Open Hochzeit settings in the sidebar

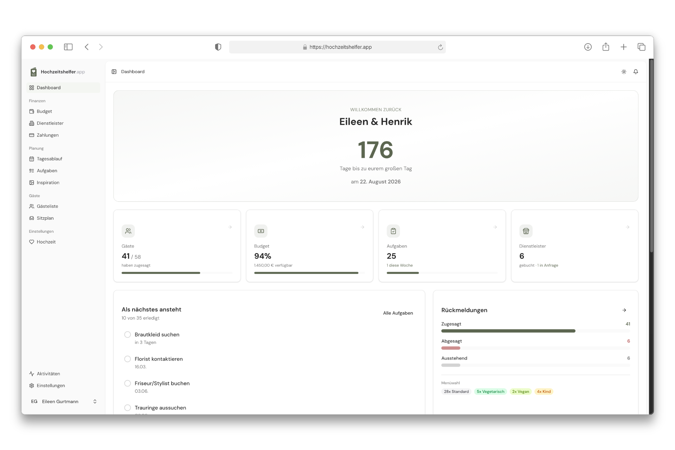(x=46, y=242)
